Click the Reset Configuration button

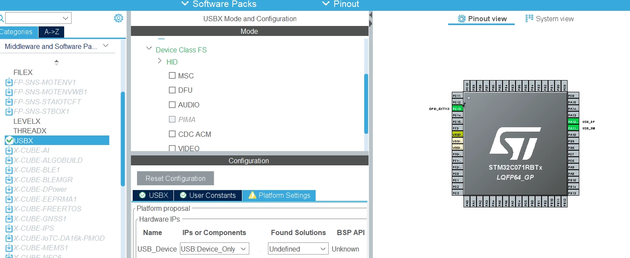click(x=176, y=178)
